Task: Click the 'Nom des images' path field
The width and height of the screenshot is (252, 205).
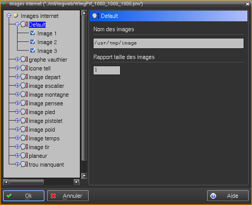Action: point(168,43)
